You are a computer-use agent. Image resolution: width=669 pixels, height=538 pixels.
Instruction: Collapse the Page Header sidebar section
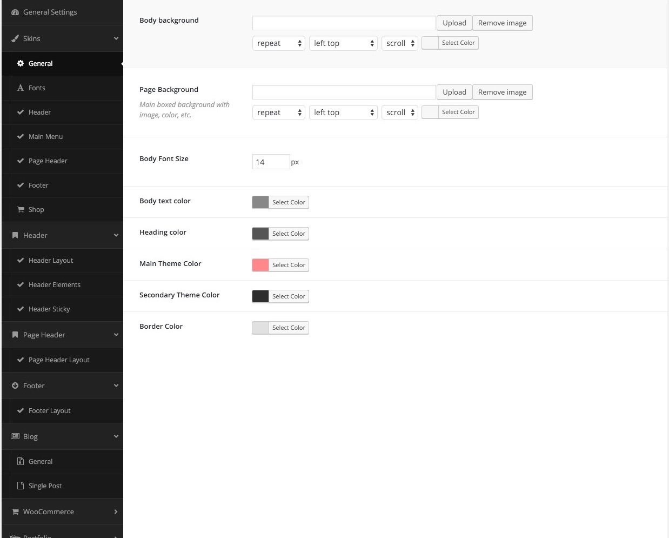pos(116,335)
